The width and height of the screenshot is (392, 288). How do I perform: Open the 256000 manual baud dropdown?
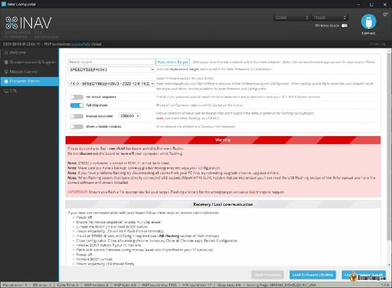pos(129,116)
